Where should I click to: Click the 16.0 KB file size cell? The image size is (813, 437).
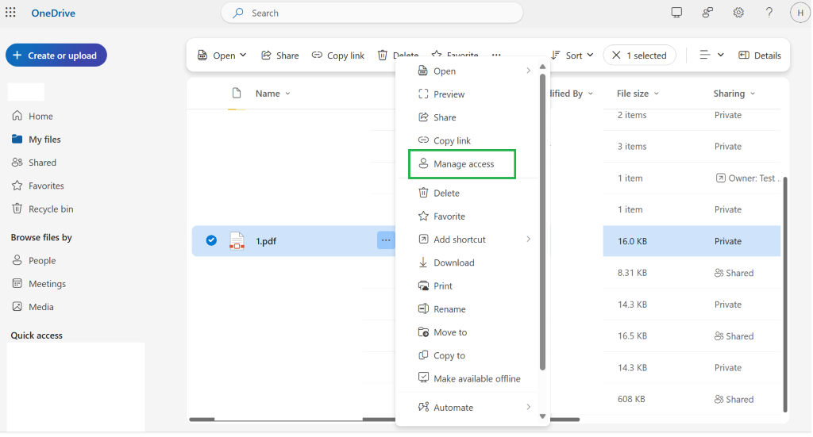[632, 241]
